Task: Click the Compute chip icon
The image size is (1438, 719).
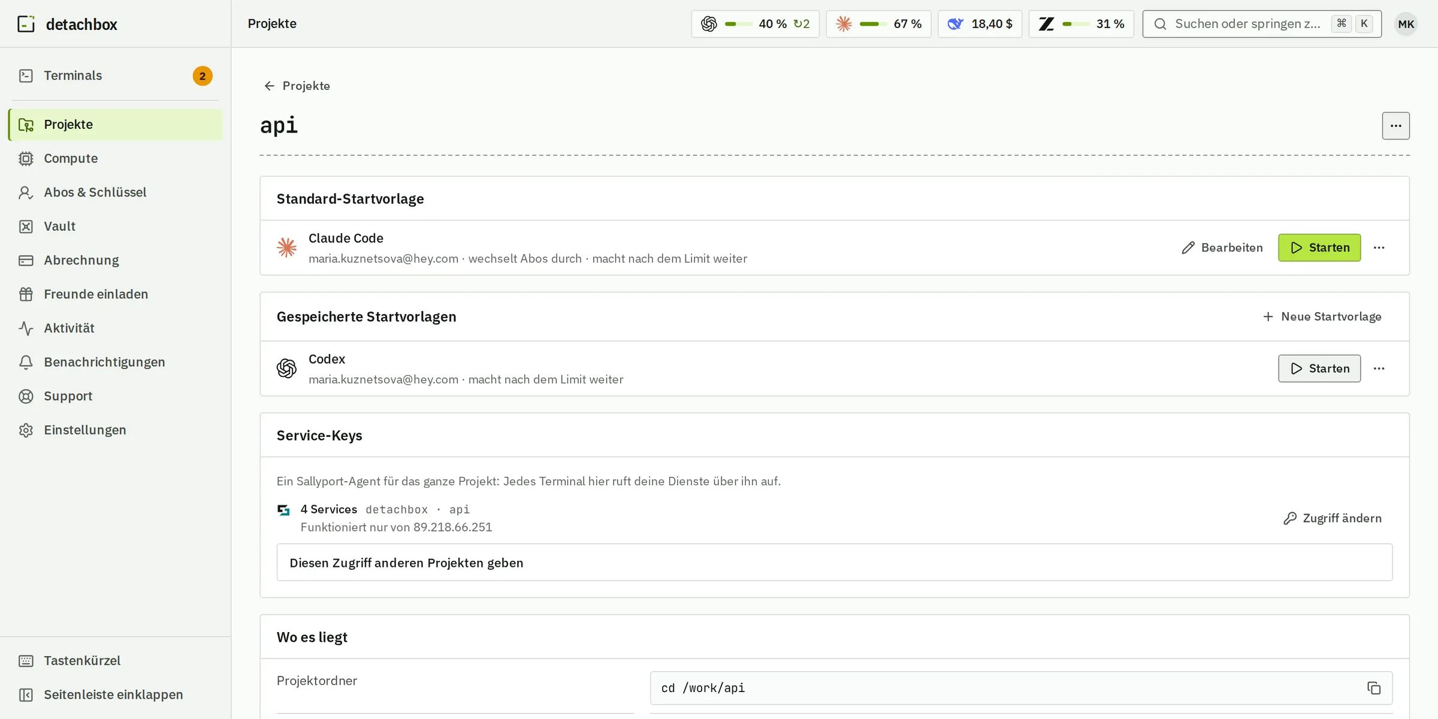Action: tap(26, 158)
